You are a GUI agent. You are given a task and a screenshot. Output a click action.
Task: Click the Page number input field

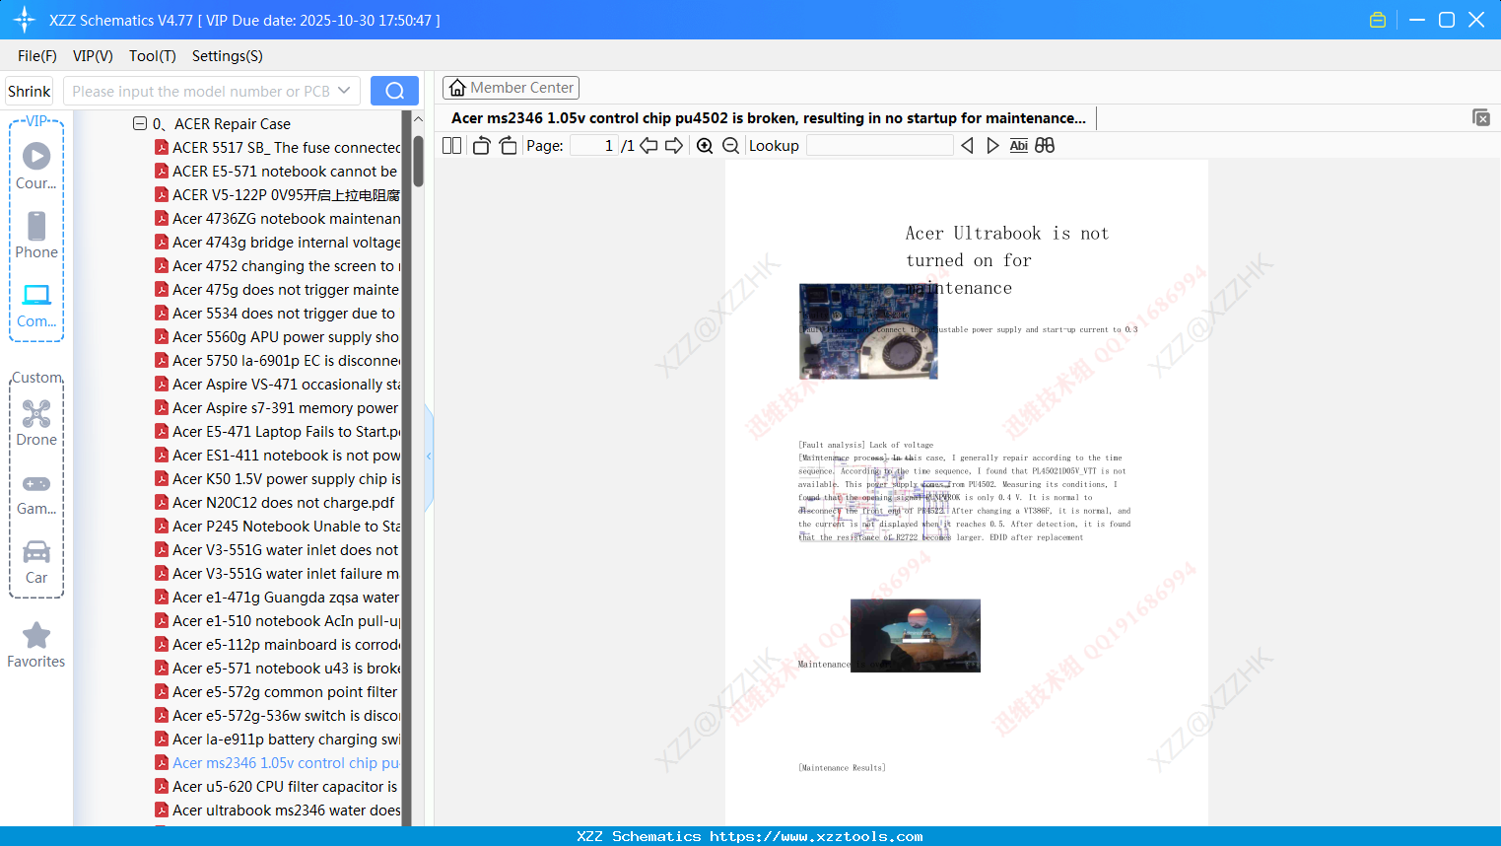[594, 145]
